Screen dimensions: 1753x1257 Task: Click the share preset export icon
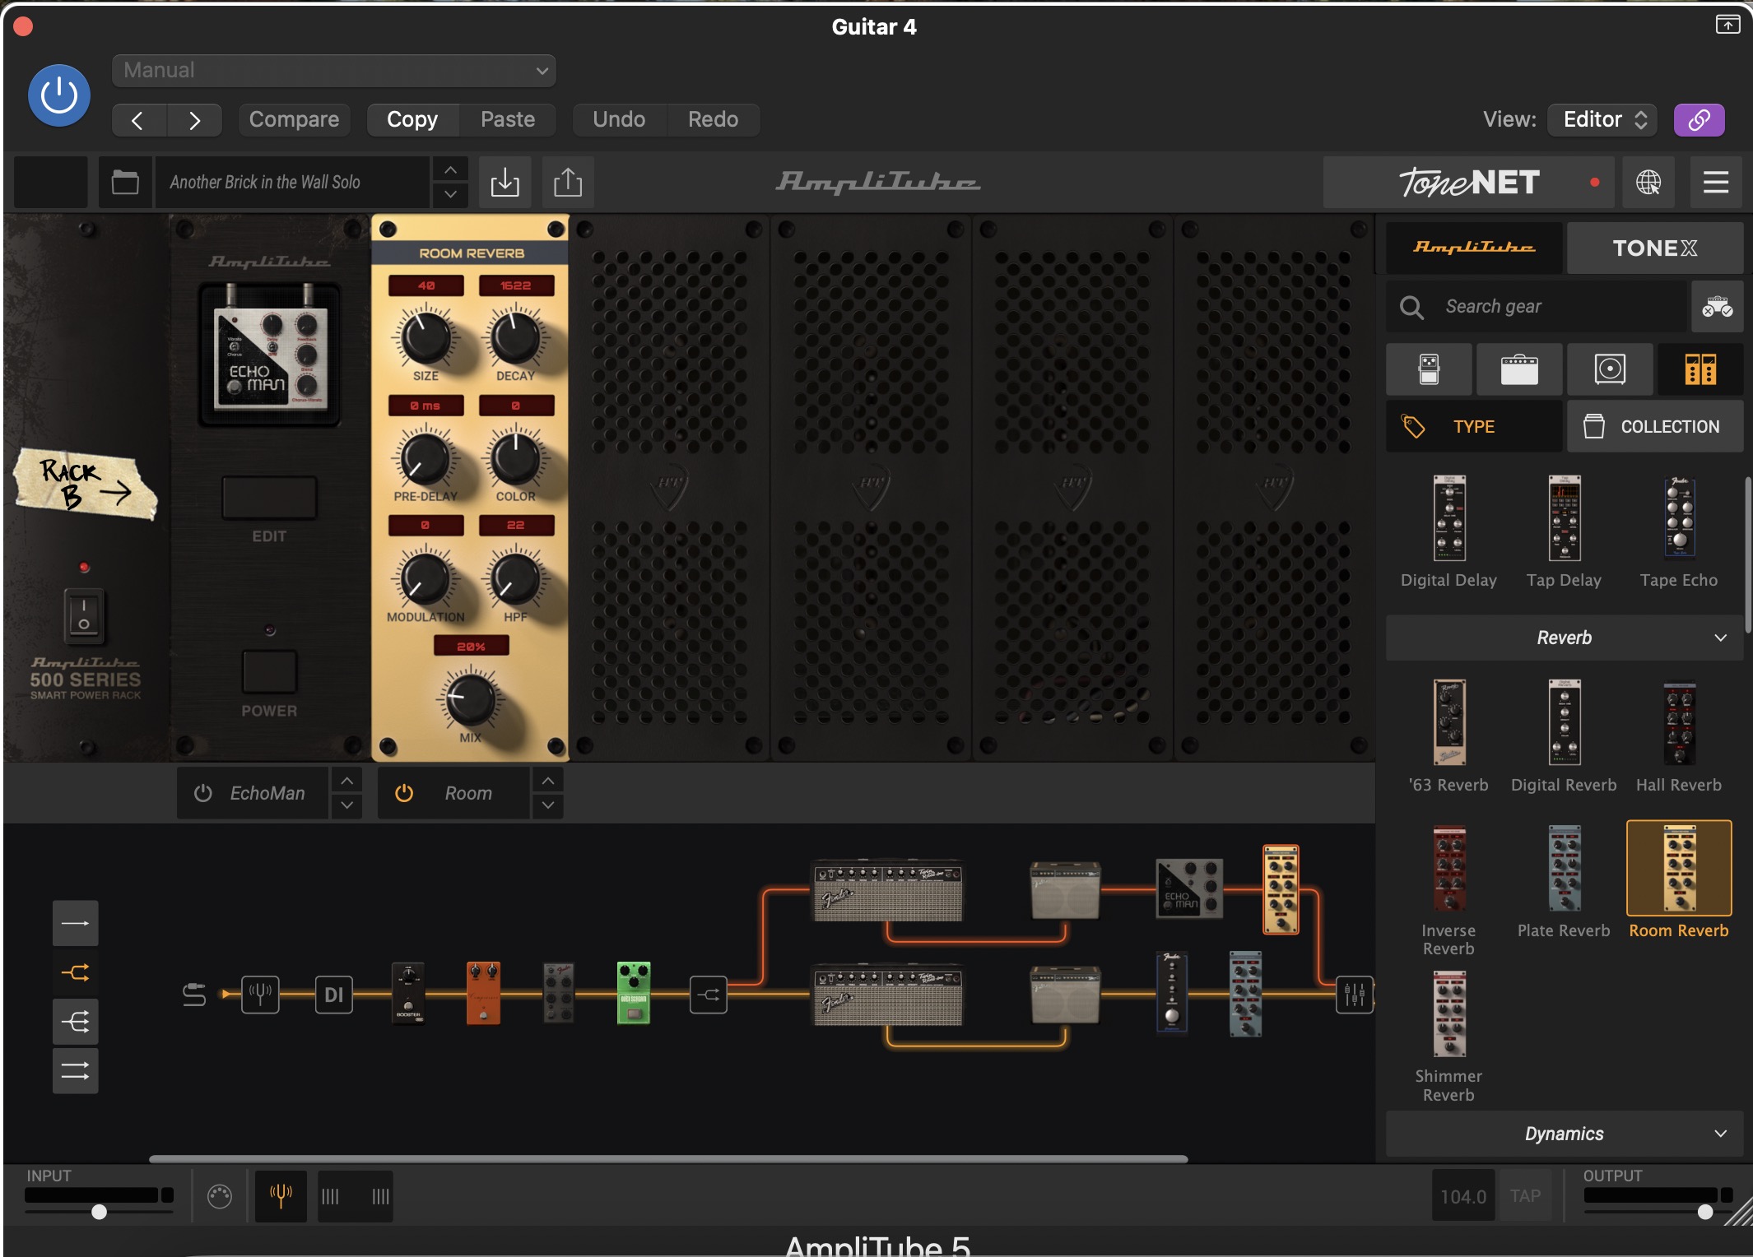568,182
